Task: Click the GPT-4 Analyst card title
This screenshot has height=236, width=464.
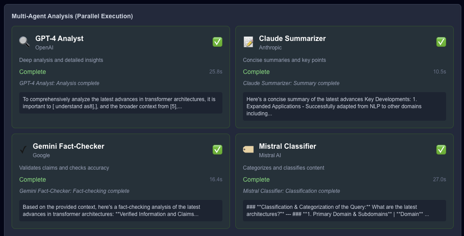Action: pyautogui.click(x=59, y=38)
